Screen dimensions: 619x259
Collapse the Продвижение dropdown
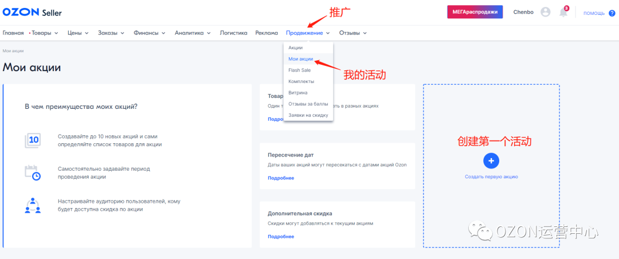pyautogui.click(x=308, y=33)
